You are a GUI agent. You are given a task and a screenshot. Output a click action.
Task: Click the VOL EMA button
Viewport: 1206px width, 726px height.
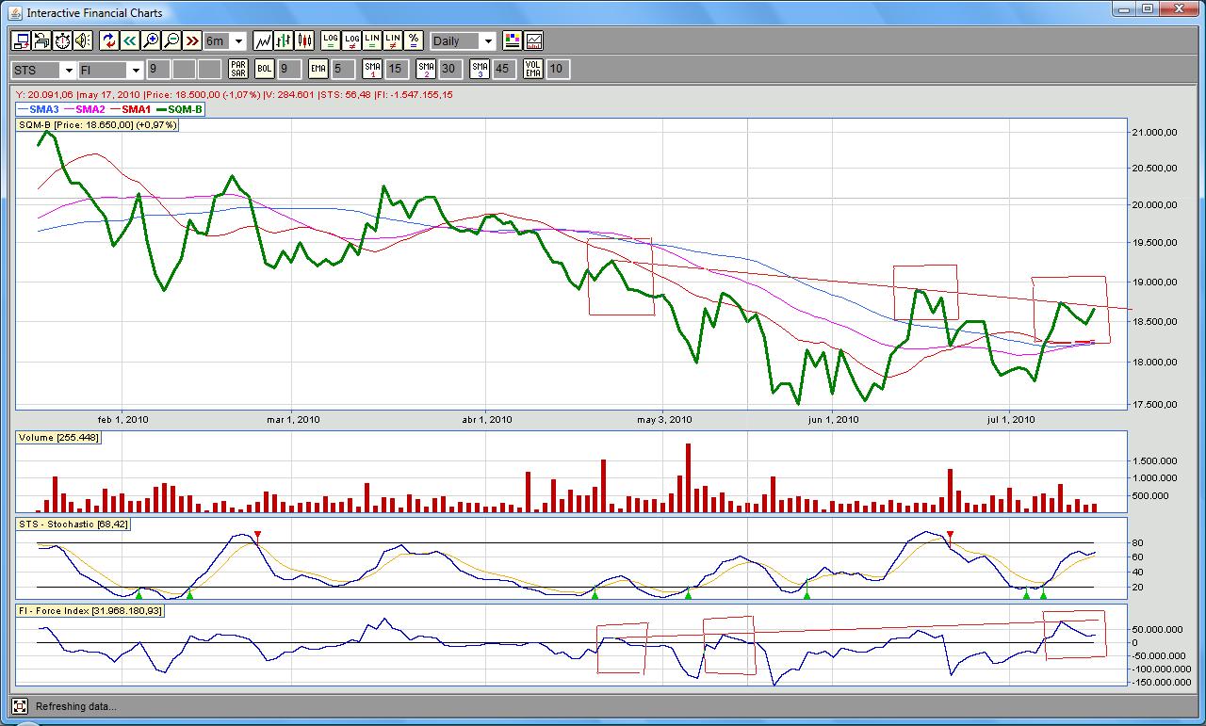click(533, 69)
